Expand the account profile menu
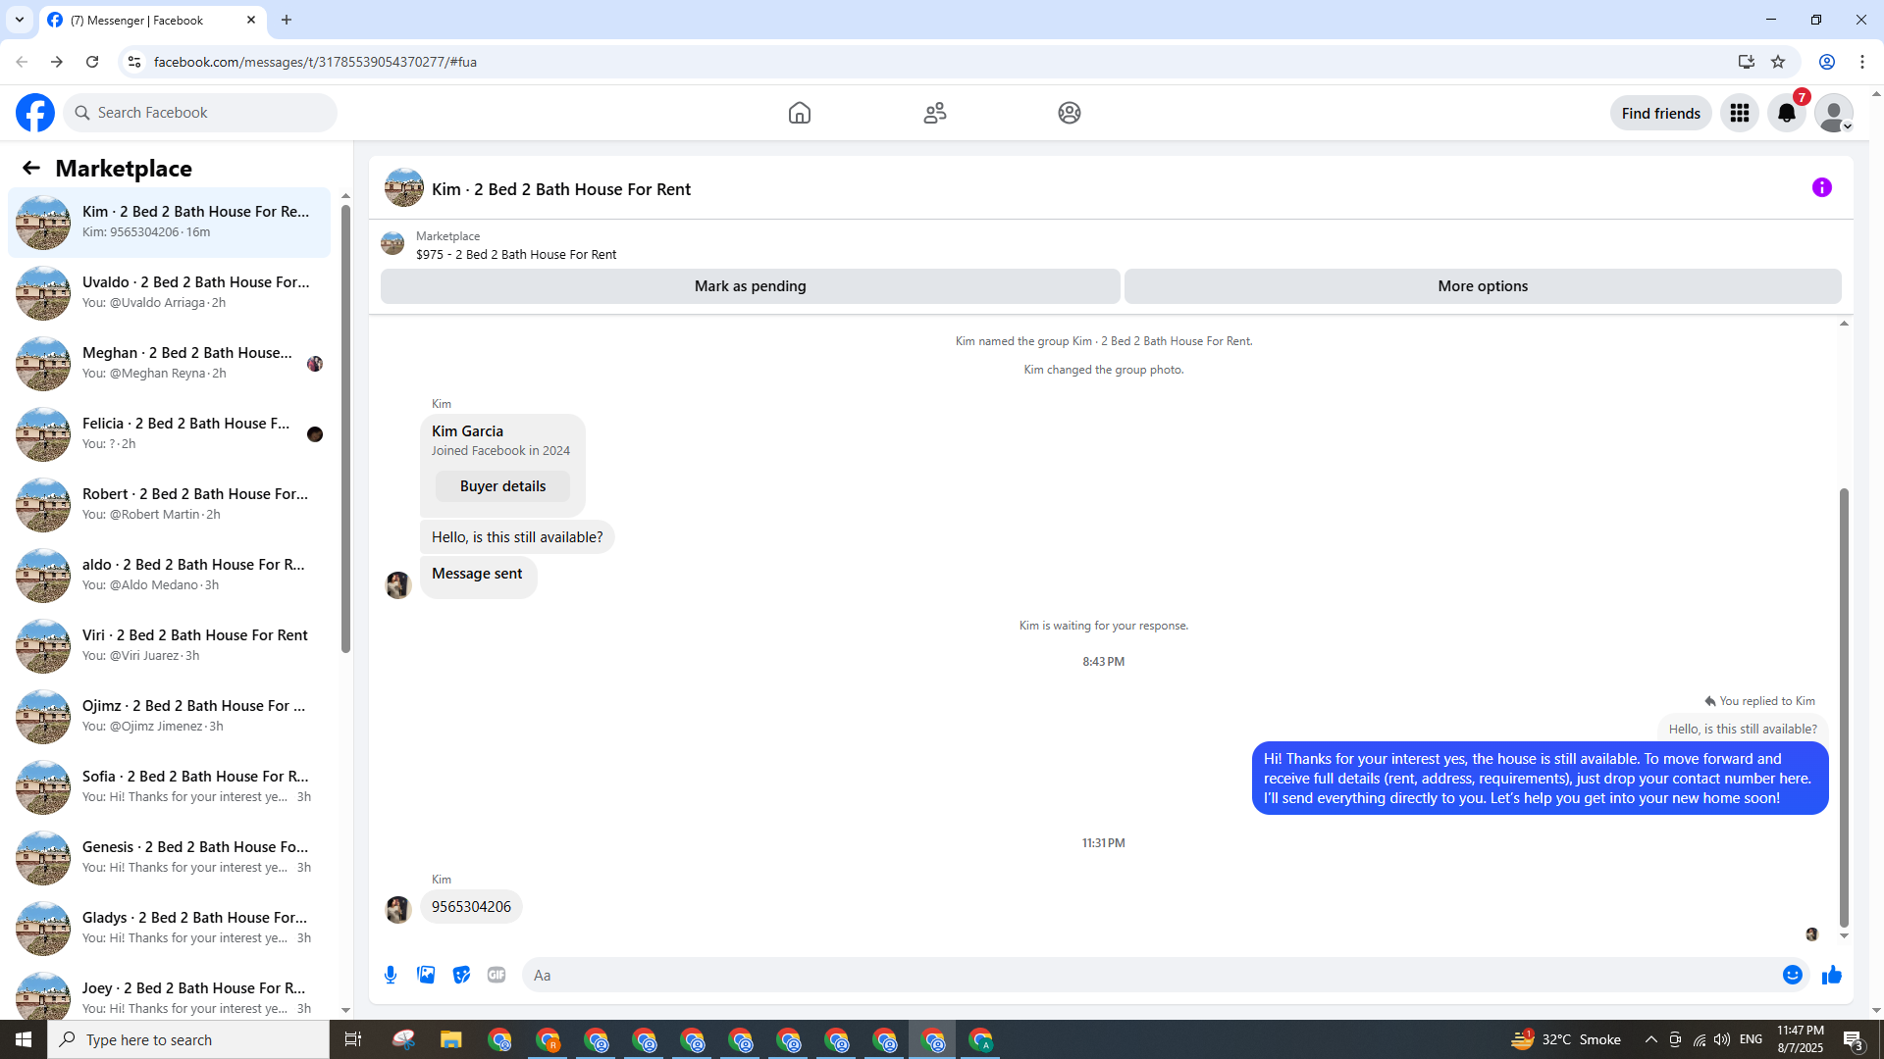 [x=1833, y=114]
